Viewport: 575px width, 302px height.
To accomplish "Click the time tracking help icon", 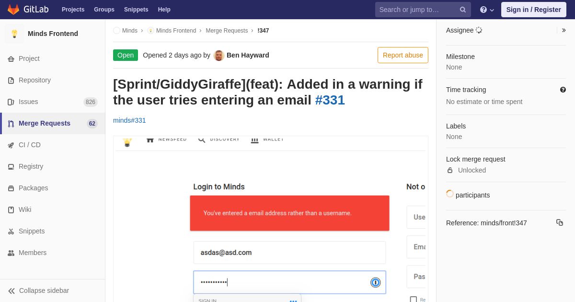I will (563, 90).
